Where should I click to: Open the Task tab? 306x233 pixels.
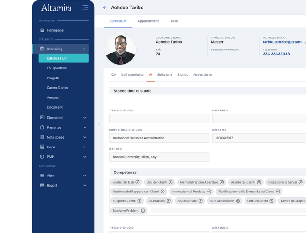174,21
